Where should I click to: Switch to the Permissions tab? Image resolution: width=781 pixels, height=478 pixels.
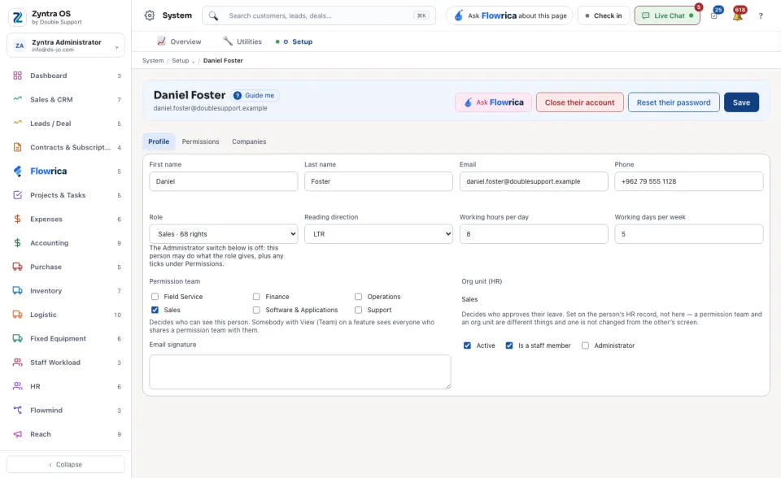(x=200, y=141)
